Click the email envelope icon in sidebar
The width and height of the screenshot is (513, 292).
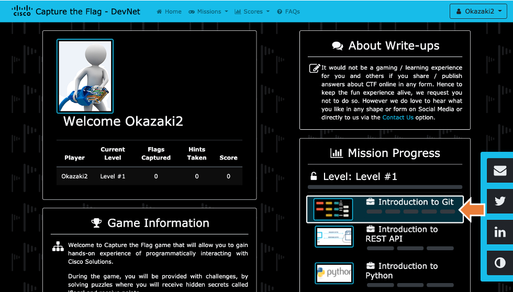(500, 170)
